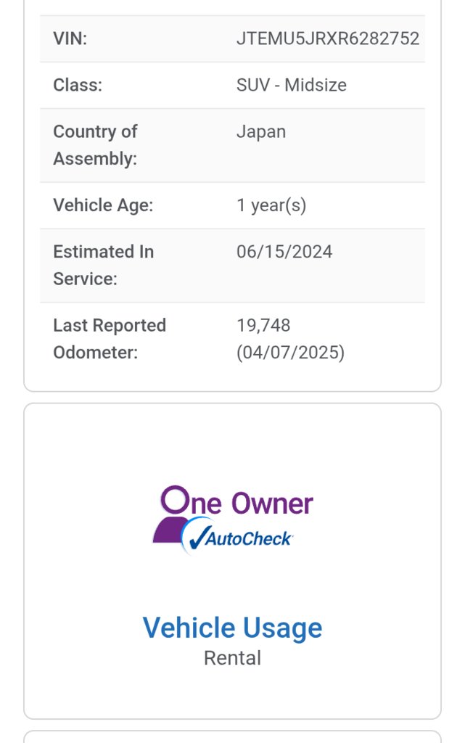Image resolution: width=465 pixels, height=743 pixels.
Task: Click the 06/15/2024 in-service date
Action: coord(284,252)
